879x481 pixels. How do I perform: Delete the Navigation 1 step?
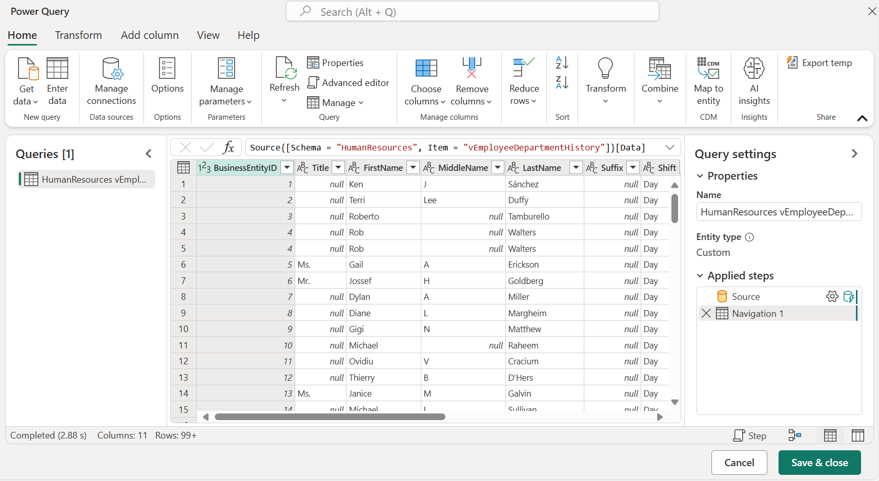coord(706,313)
